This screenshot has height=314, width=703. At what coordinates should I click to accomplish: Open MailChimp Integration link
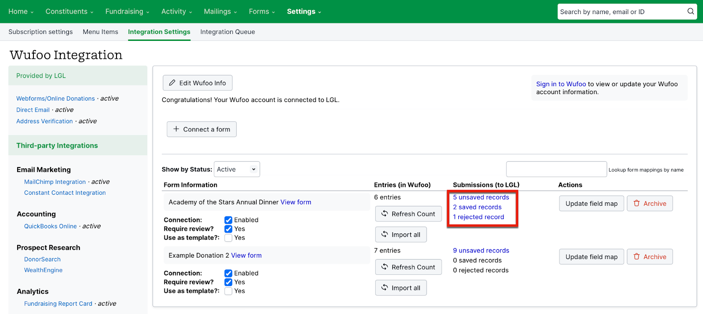[x=55, y=182]
